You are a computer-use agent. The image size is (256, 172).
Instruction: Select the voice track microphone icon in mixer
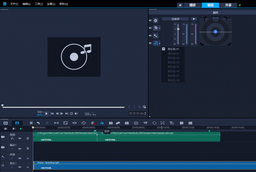pos(155,35)
